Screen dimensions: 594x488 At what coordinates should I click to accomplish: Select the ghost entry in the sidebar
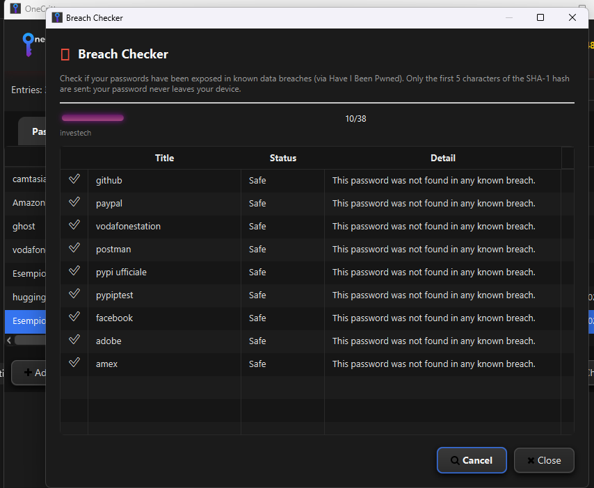tap(24, 226)
